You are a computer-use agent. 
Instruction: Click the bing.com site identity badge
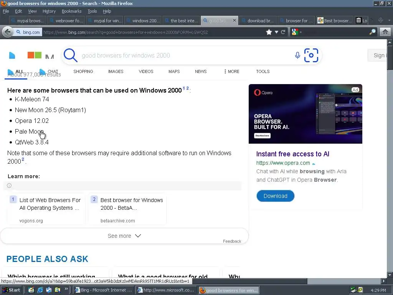(x=28, y=32)
